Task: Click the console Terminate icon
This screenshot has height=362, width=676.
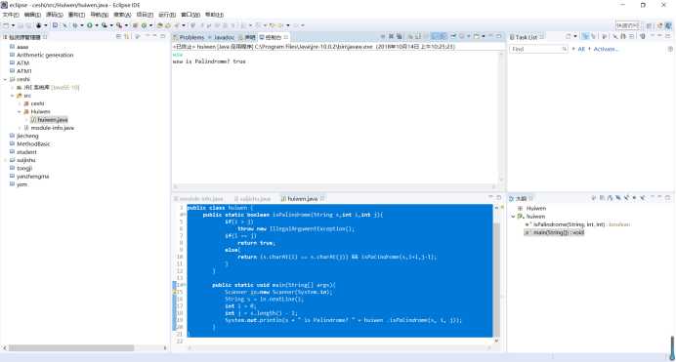Action: [x=382, y=36]
